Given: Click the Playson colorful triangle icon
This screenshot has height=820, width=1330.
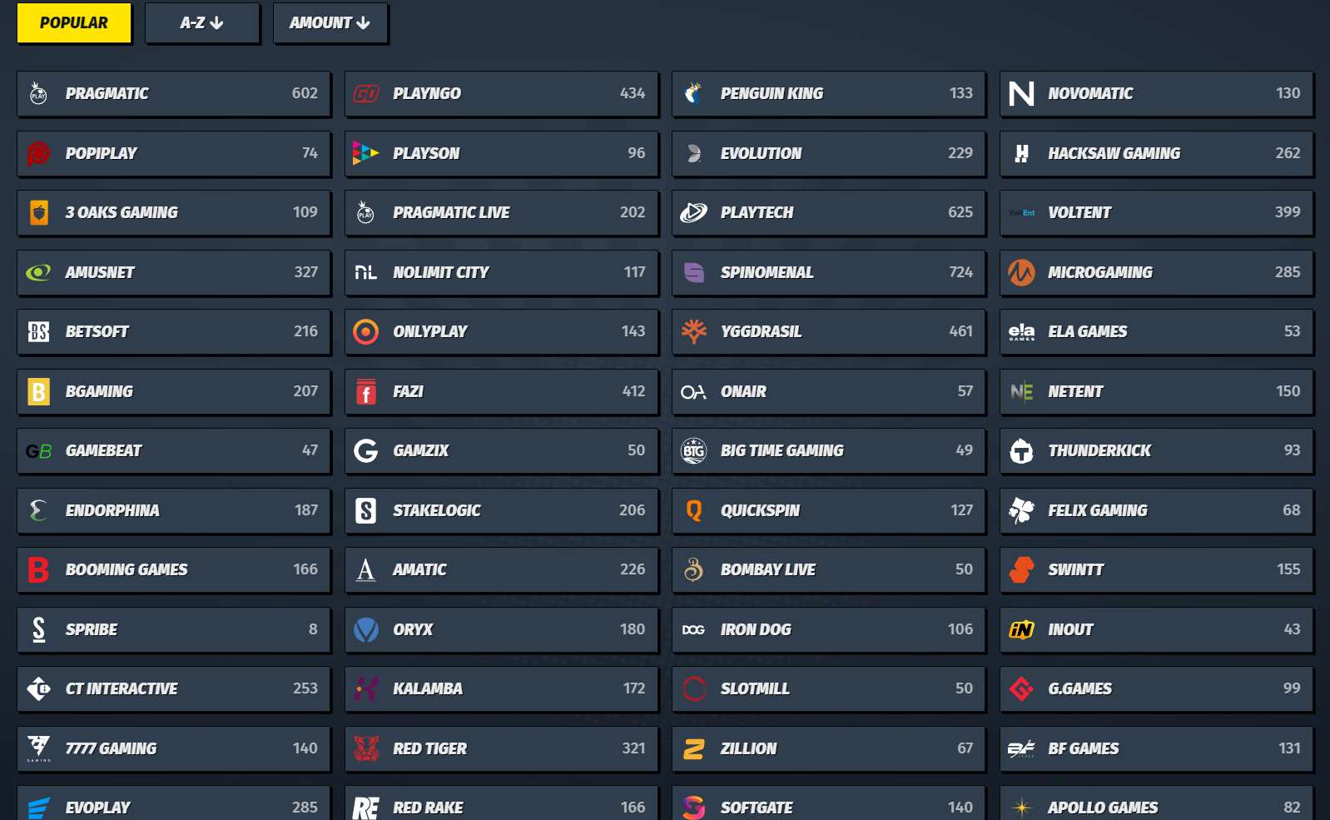Looking at the screenshot, I should pyautogui.click(x=365, y=153).
